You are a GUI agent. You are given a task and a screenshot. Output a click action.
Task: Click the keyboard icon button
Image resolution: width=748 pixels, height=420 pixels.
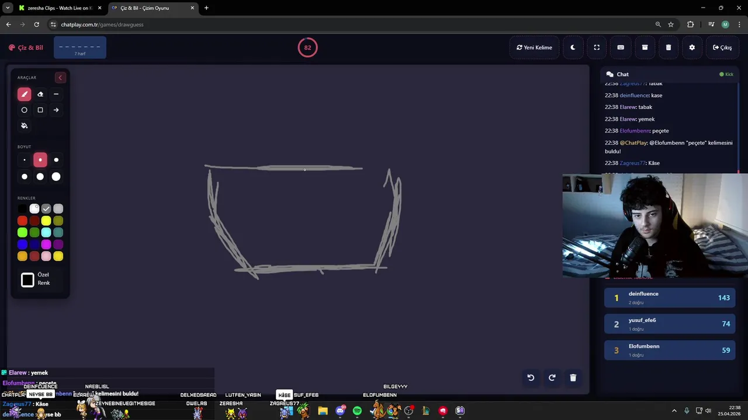coord(621,47)
